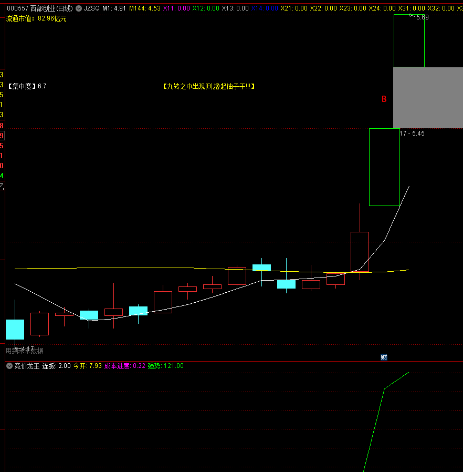
Task: Click the 000557 西部创业(日线) title
Action: tap(40, 8)
